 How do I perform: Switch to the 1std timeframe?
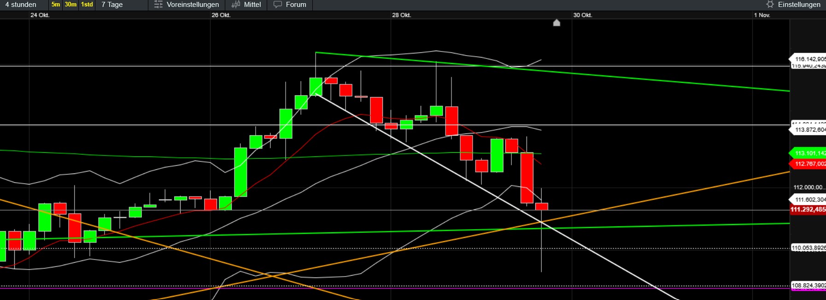coord(87,5)
